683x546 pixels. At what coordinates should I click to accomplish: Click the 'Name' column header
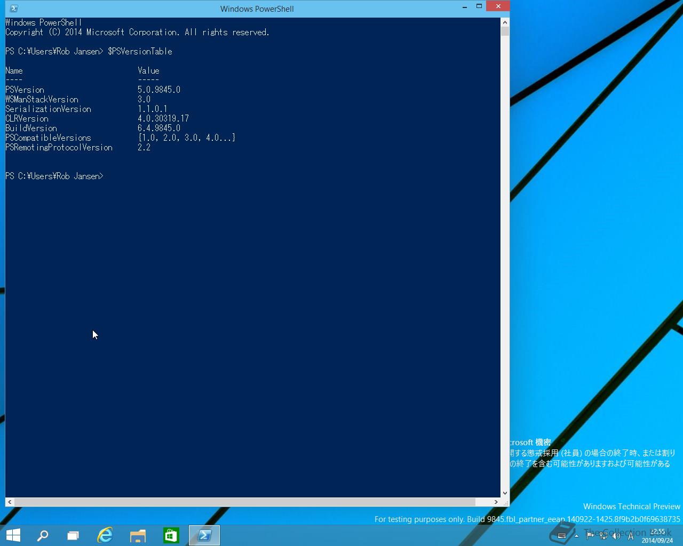click(14, 70)
